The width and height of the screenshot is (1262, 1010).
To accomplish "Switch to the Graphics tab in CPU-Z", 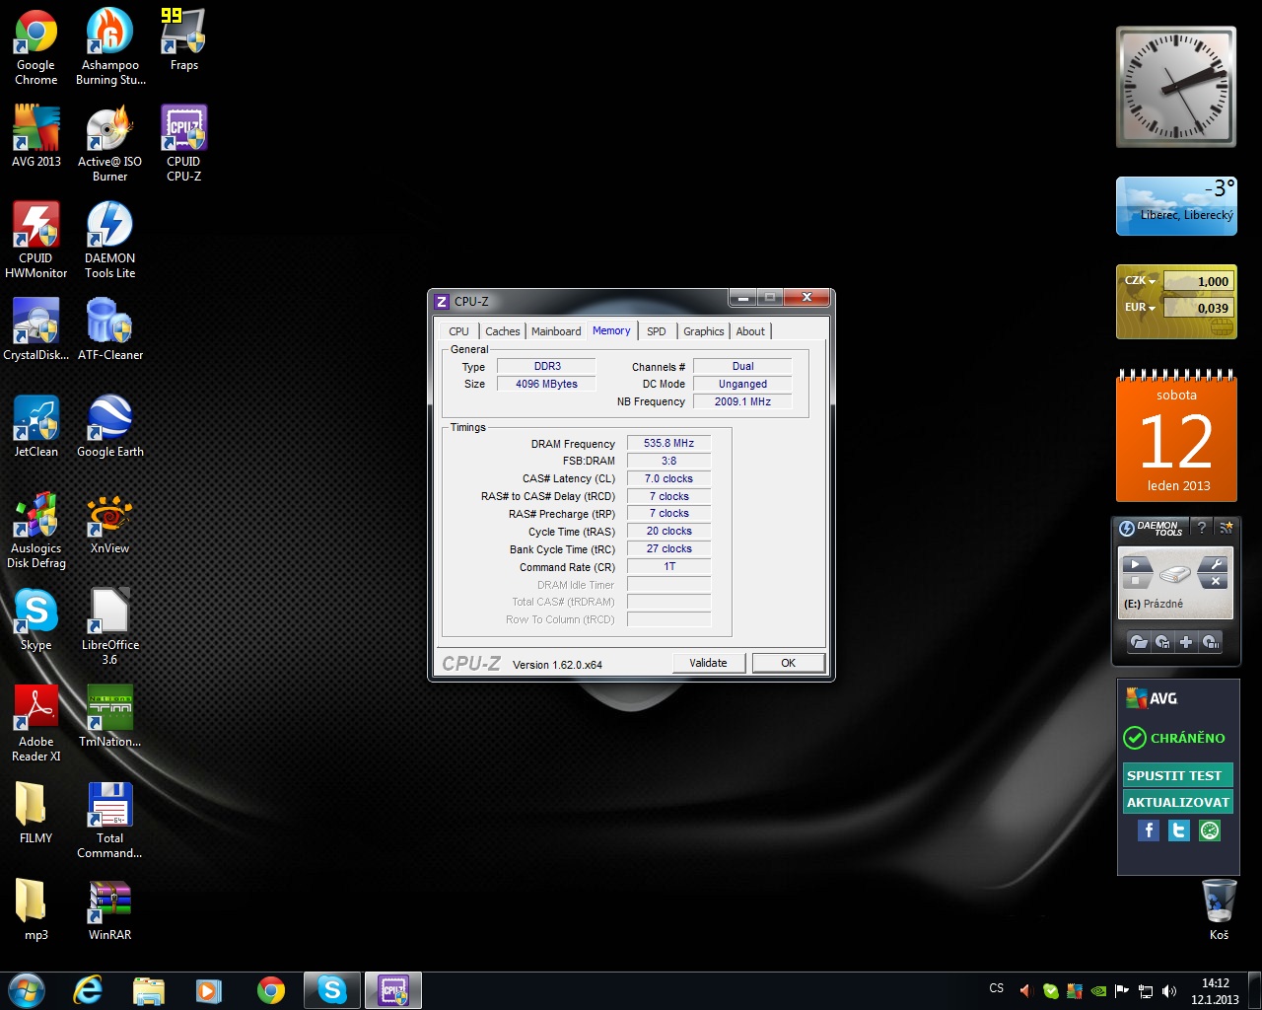I will click(x=704, y=331).
